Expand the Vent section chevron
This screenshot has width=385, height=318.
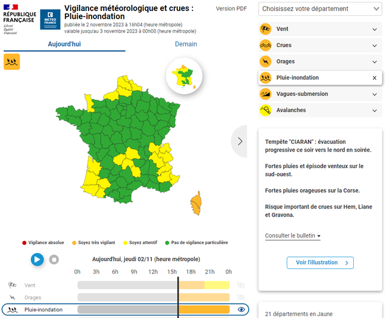click(x=375, y=29)
